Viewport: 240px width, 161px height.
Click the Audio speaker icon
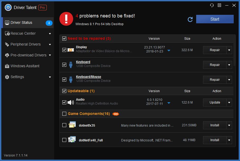coord(71,102)
